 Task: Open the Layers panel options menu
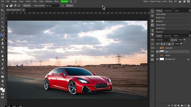[x=190, y=36]
